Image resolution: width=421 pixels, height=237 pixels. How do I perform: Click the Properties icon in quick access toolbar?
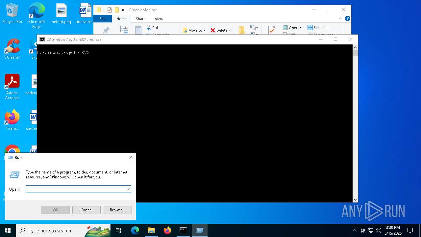coord(110,10)
